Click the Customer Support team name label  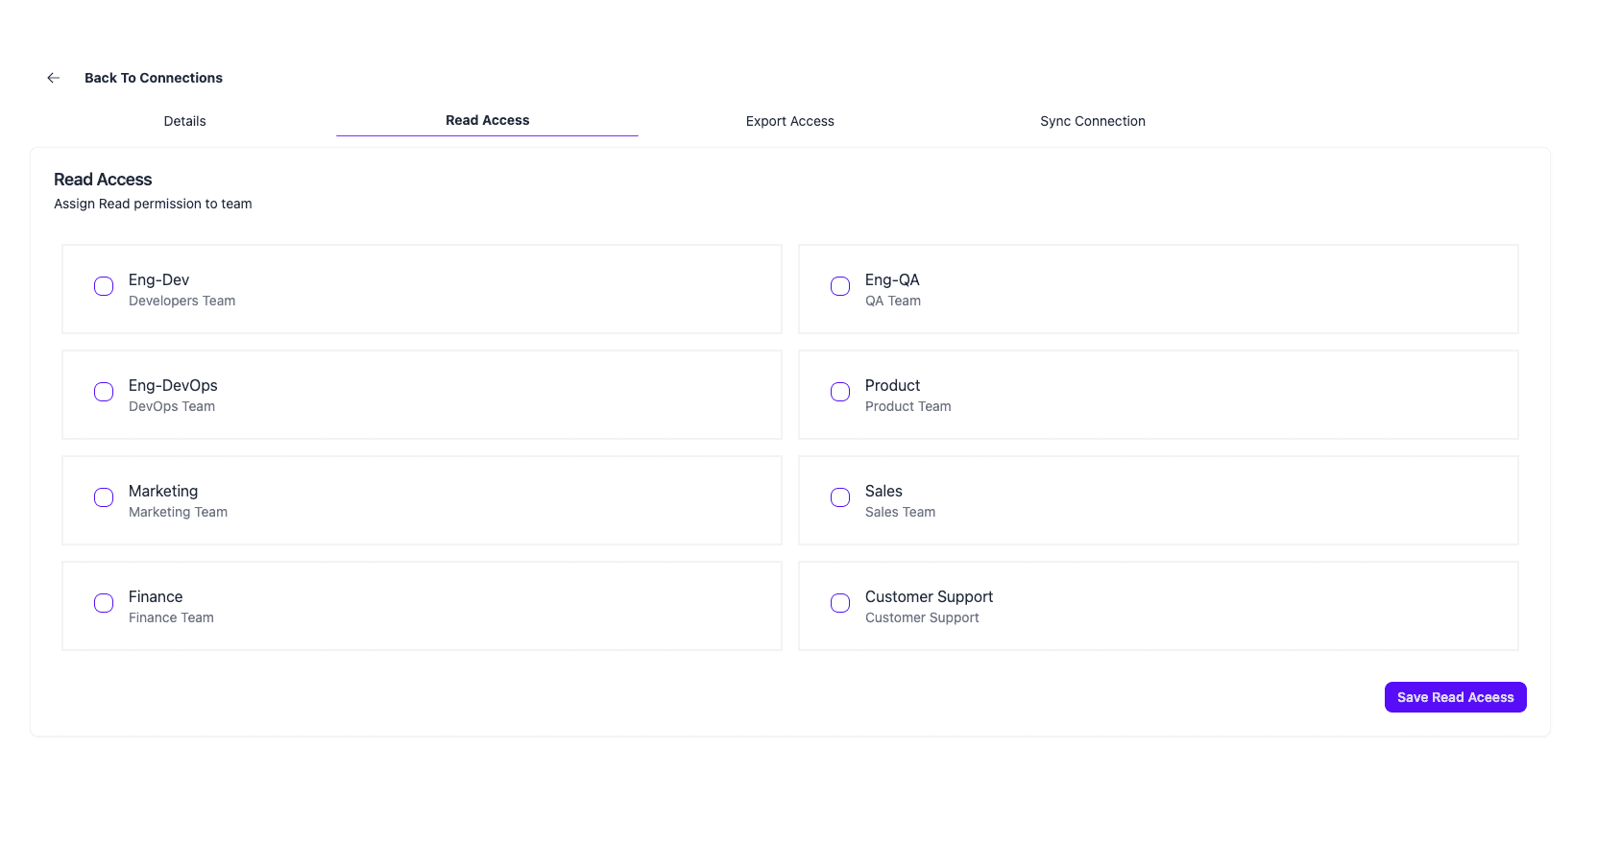[929, 596]
